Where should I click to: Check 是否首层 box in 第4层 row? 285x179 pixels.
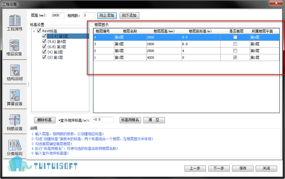pos(235,37)
